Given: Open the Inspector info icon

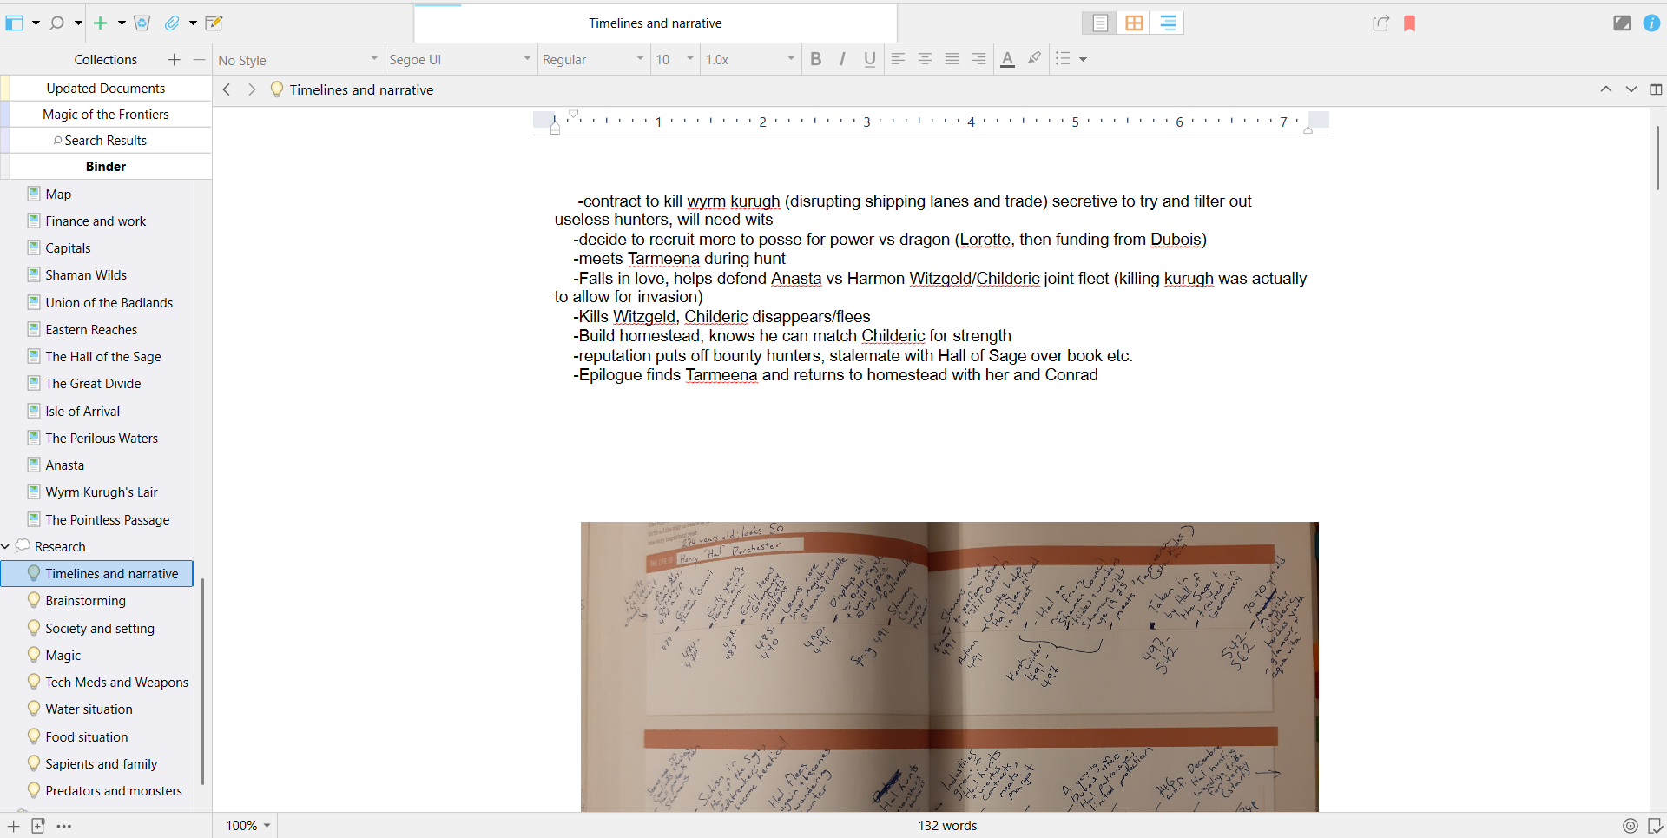Looking at the screenshot, I should (x=1651, y=23).
